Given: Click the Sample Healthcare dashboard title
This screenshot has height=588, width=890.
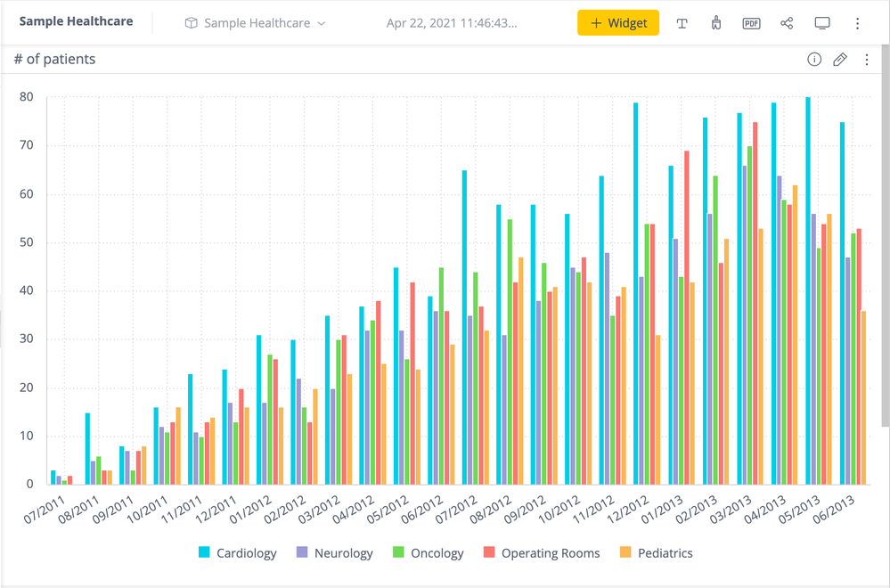Looking at the screenshot, I should [77, 21].
